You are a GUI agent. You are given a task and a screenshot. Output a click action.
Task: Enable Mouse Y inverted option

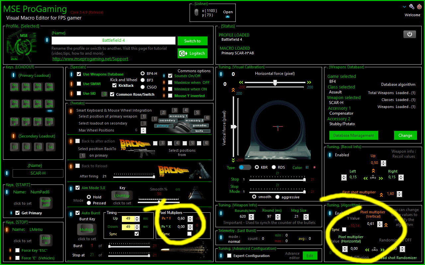tap(170, 96)
